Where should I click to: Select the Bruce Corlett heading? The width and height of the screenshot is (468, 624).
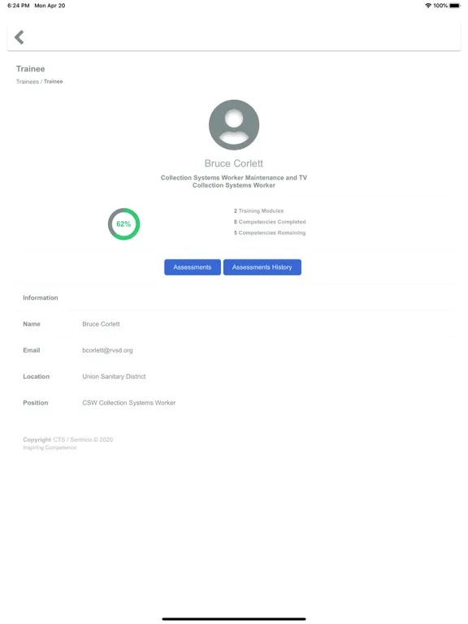pos(234,163)
